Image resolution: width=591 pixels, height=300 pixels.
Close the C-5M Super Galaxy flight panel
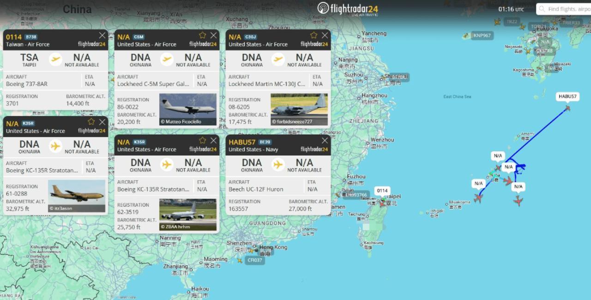point(213,35)
